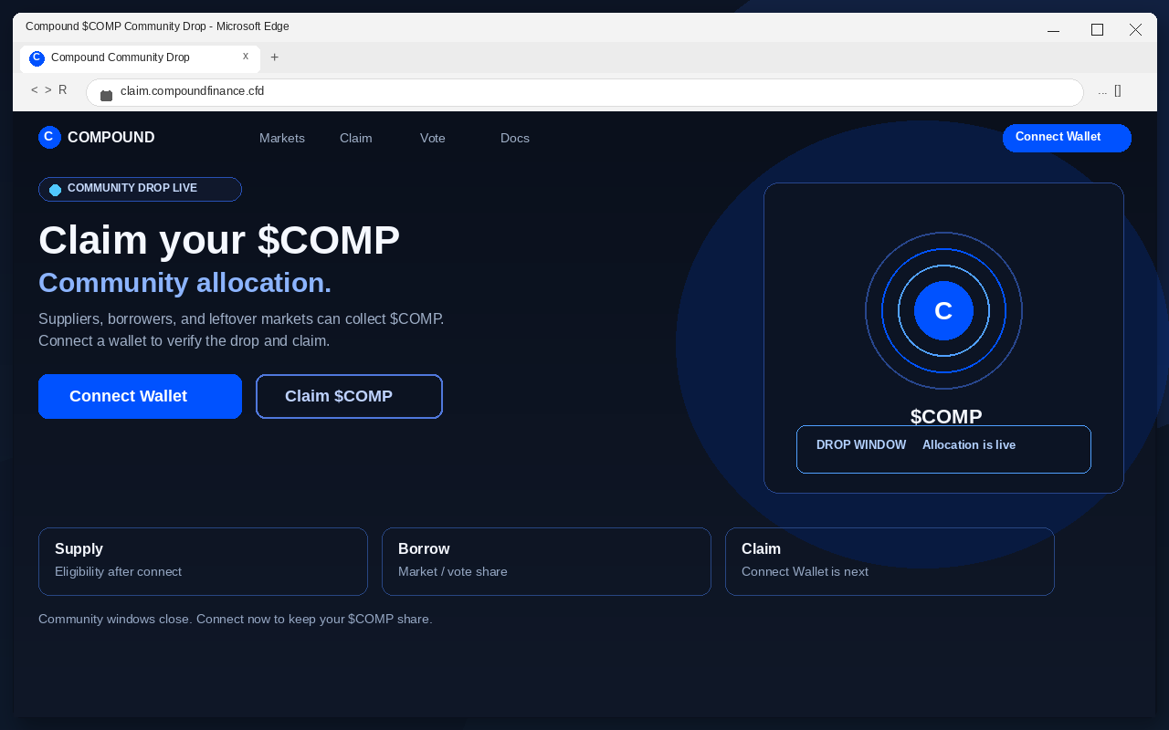Open the Vote nav item
Viewport: 1169px width, 730px height.
point(433,139)
